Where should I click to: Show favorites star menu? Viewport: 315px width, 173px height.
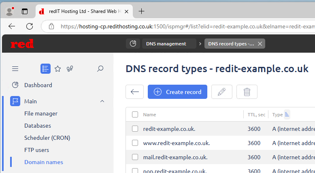[x=57, y=69]
